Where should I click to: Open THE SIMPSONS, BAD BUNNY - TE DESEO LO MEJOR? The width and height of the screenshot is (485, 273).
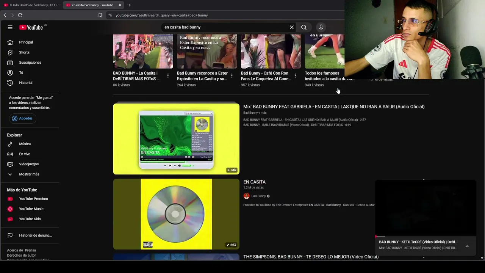(311, 257)
